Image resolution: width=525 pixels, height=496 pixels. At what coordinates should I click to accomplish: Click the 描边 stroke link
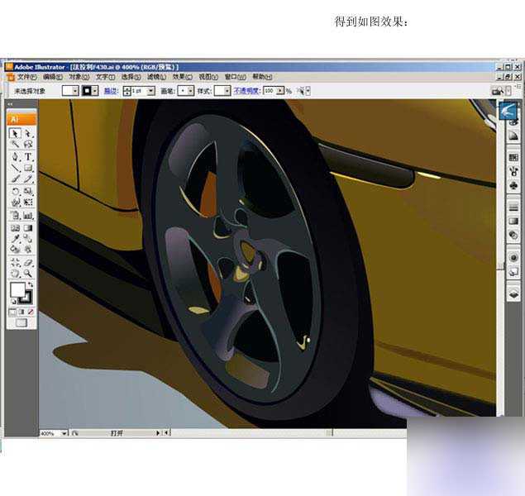pyautogui.click(x=111, y=91)
